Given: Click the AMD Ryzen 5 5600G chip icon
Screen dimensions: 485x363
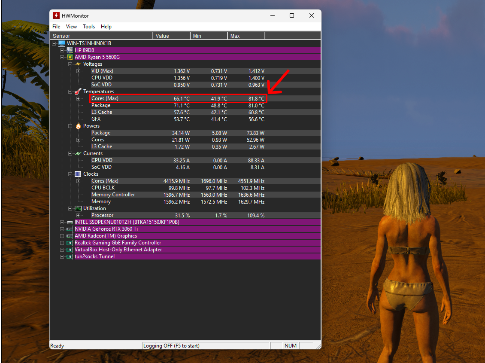Looking at the screenshot, I should pyautogui.click(x=70, y=57).
